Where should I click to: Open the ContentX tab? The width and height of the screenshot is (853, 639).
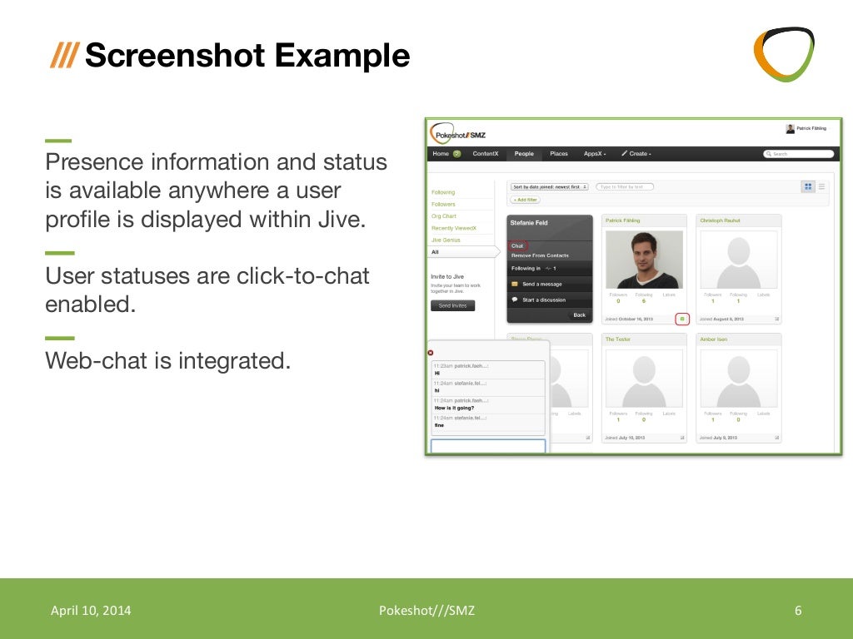(486, 154)
